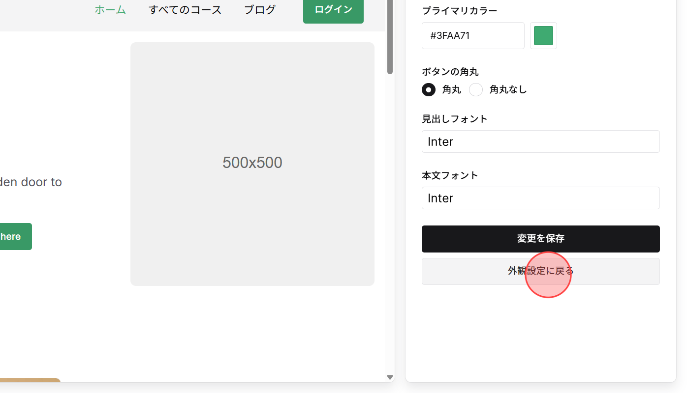Navigate to the ブログ section
Image resolution: width=687 pixels, height=393 pixels.
pos(259,10)
